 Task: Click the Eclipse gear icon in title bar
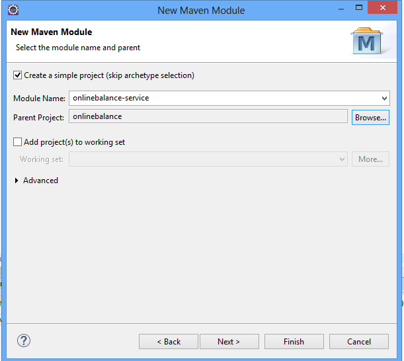pos(13,10)
